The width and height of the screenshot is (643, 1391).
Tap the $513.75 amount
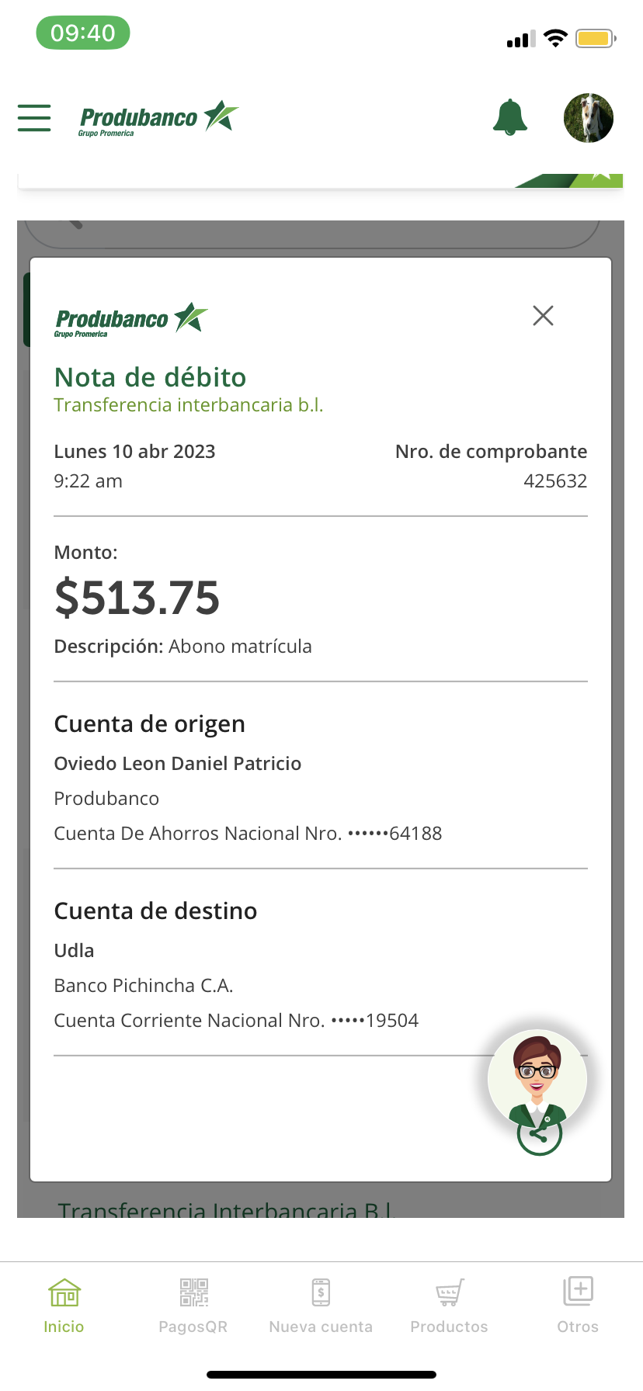(137, 598)
